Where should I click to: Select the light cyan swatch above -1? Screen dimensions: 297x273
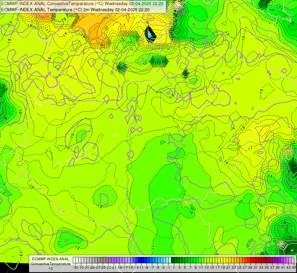pos(167,260)
